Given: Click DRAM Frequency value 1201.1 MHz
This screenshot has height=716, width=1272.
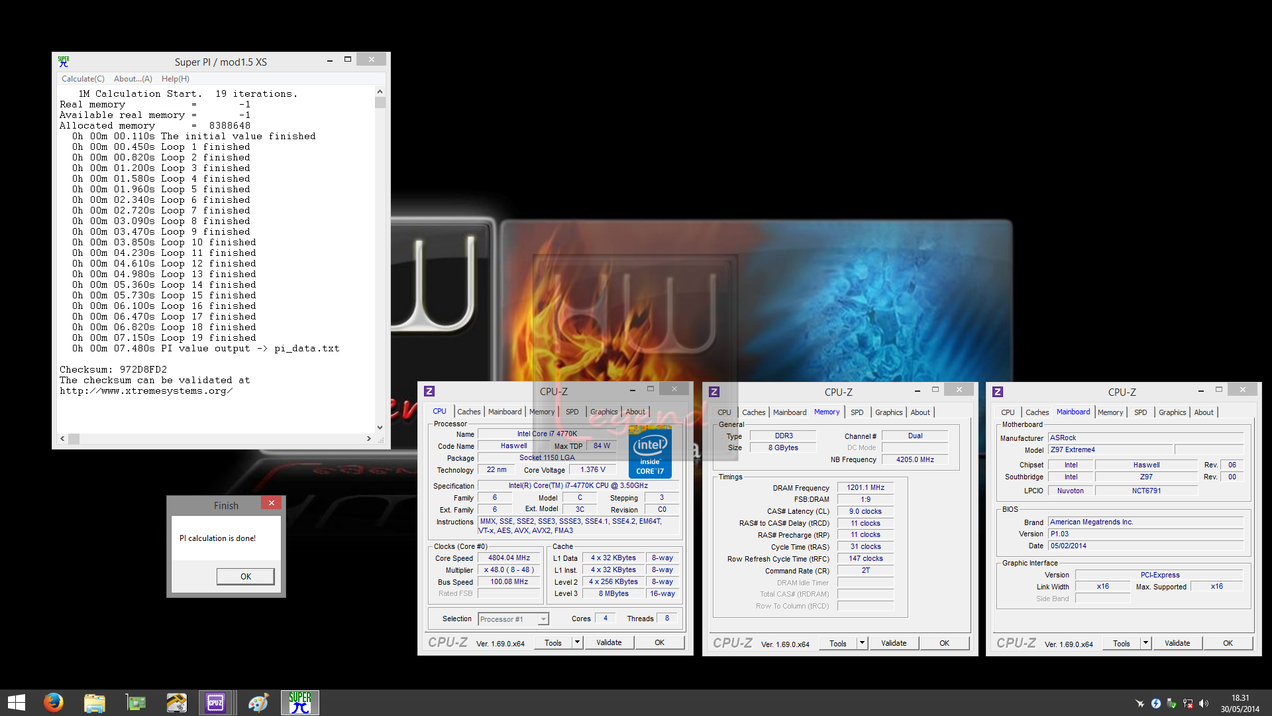Looking at the screenshot, I should 865,487.
